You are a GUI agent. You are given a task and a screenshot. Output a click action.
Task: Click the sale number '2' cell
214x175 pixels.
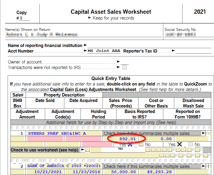point(18,166)
